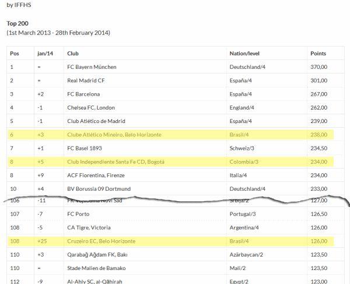Click the 'Points' column header
Screen dimensions: 350x284
click(x=318, y=54)
